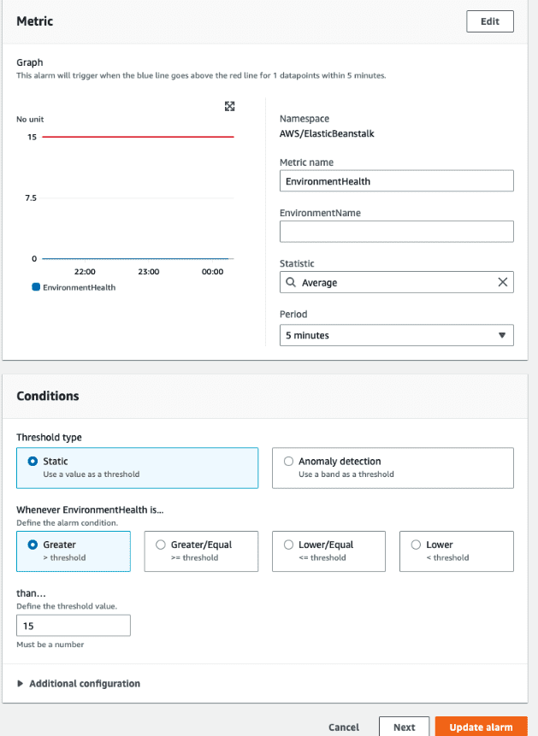Choose the Lower than threshold condition
The image size is (538, 736).
(457, 551)
